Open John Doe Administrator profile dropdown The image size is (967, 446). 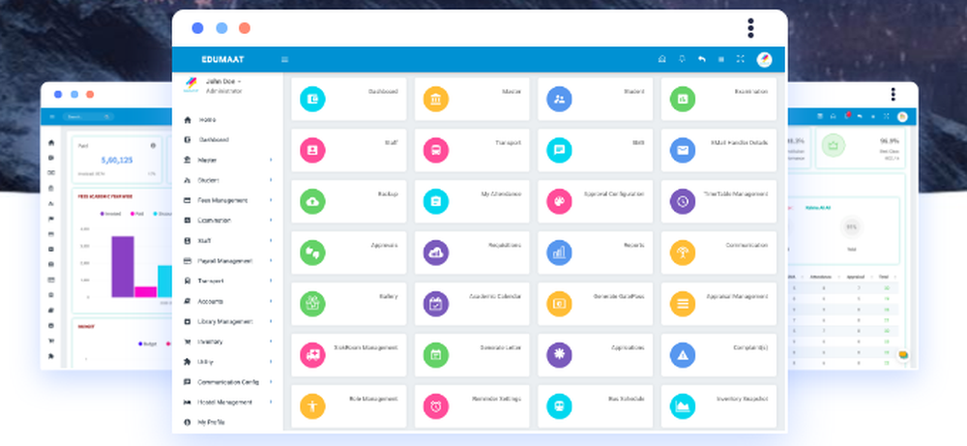(x=223, y=86)
